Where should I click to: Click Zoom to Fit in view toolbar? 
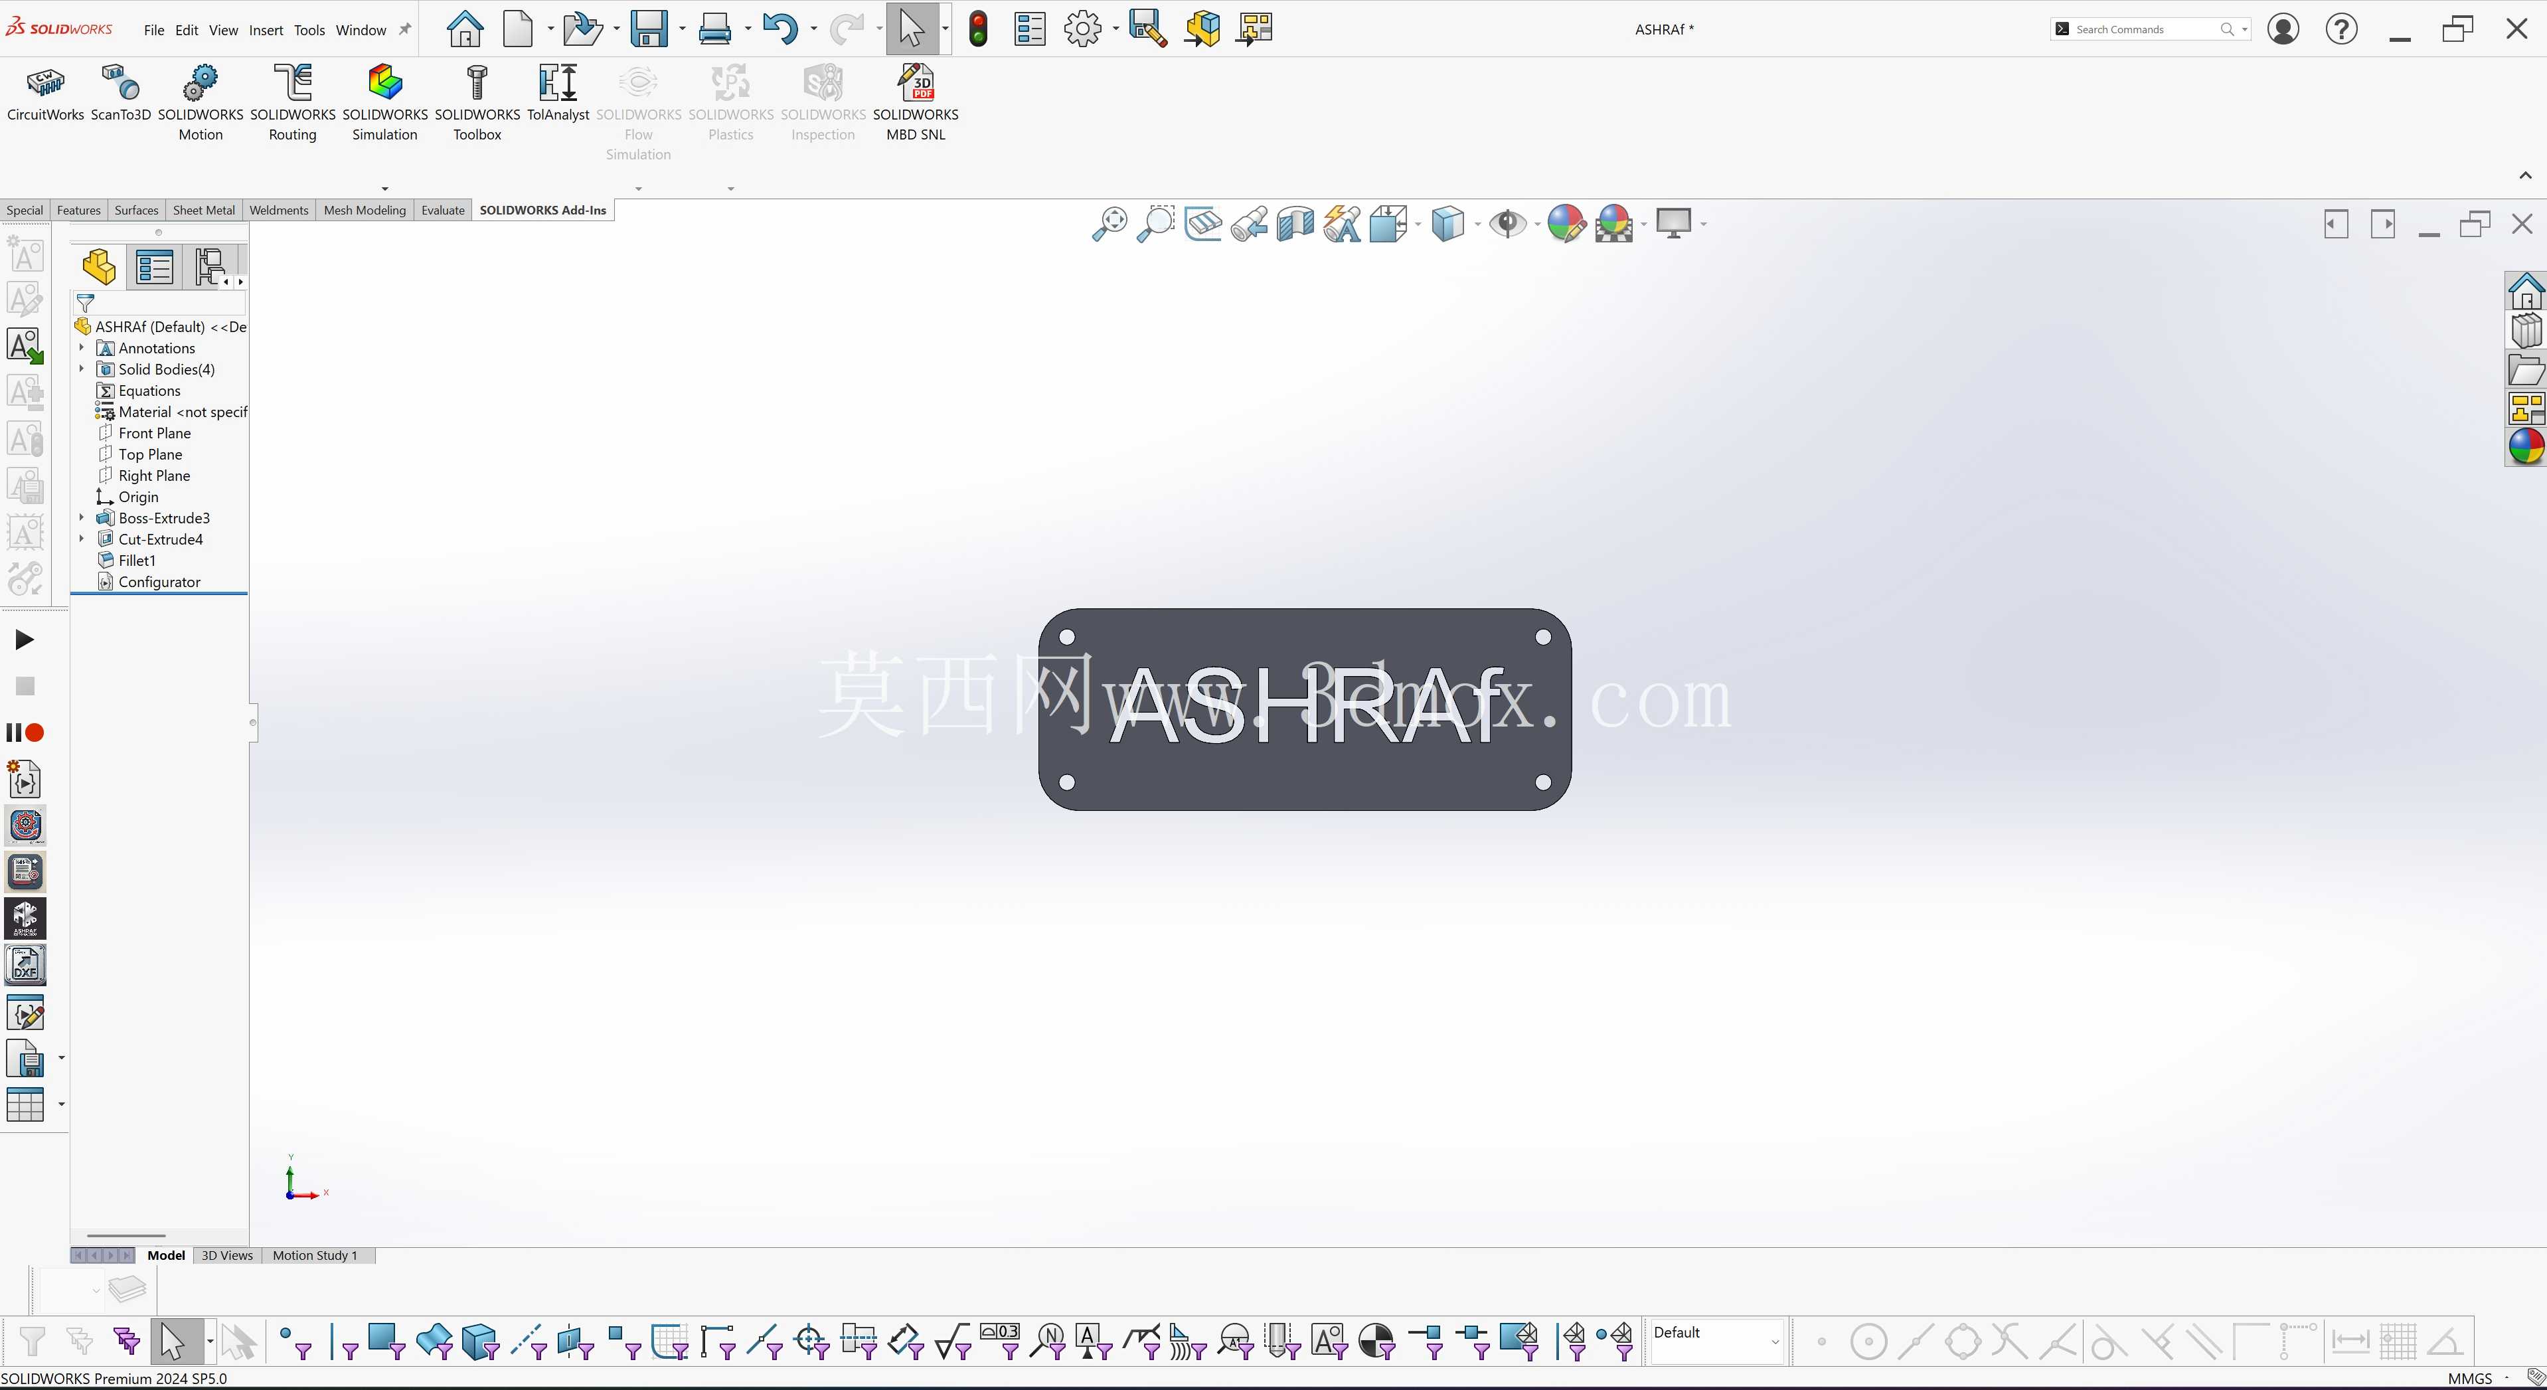click(x=1109, y=223)
